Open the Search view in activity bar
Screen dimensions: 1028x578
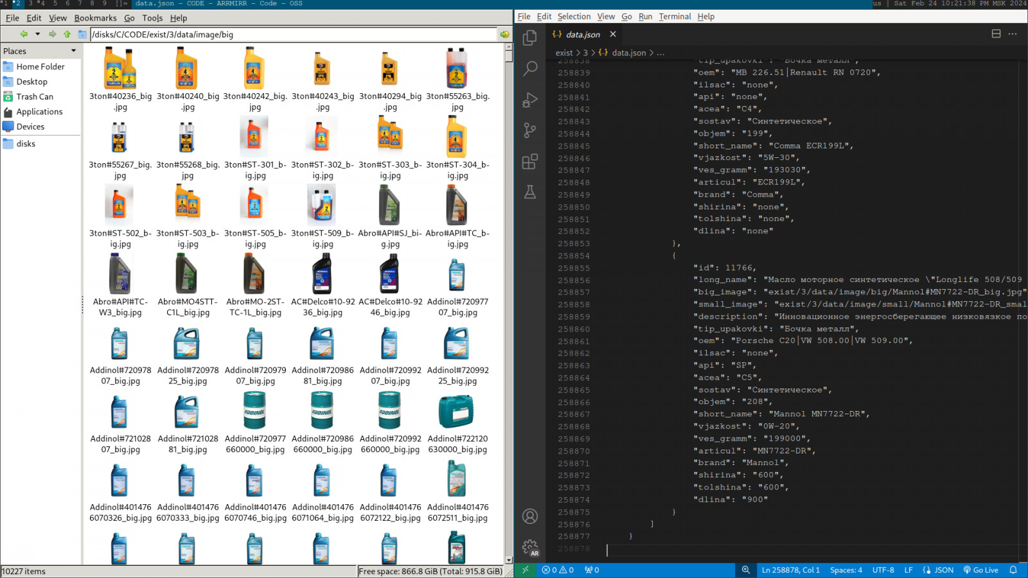tap(530, 69)
